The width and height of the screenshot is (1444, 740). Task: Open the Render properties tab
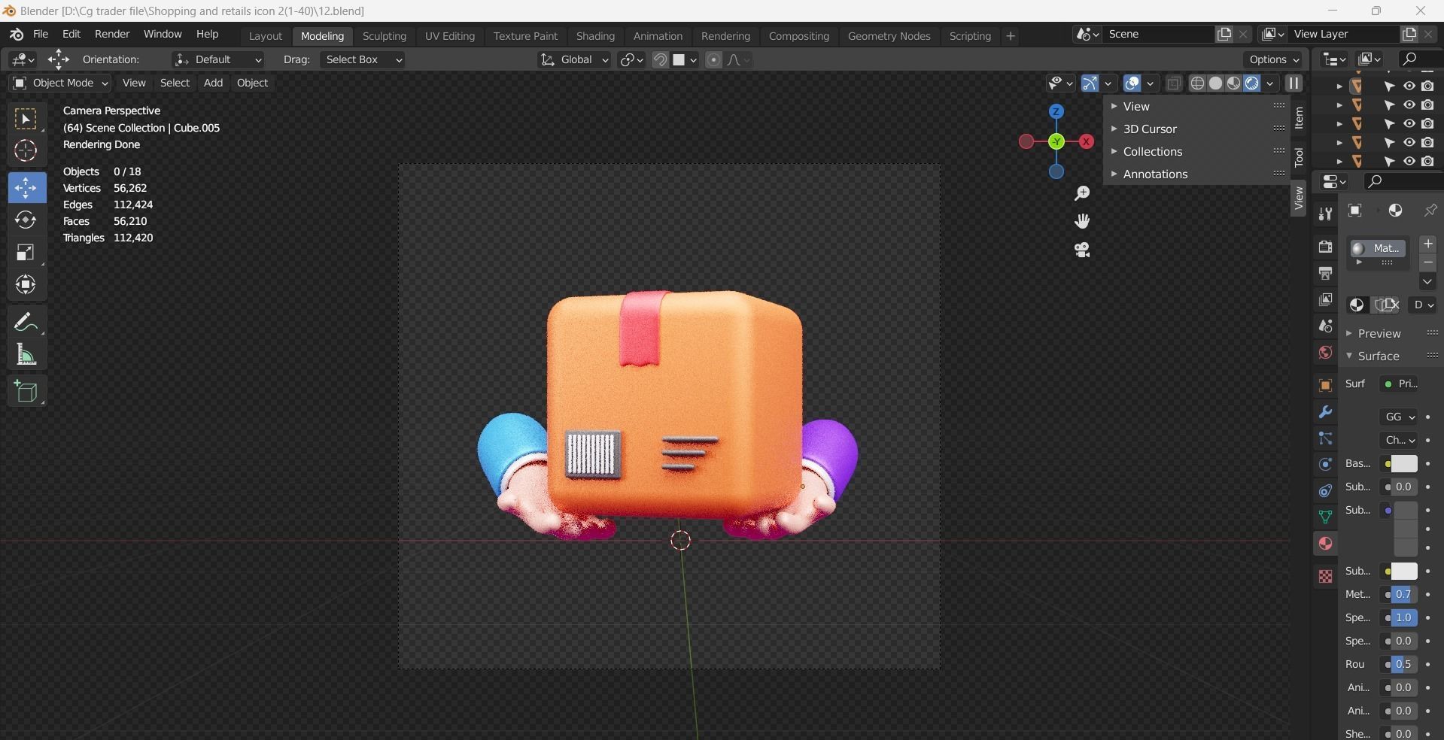pyautogui.click(x=1325, y=247)
